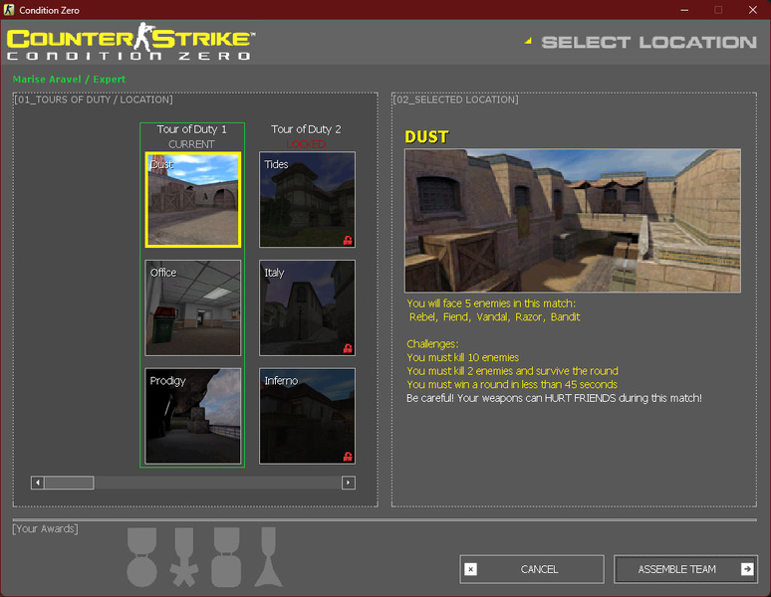This screenshot has width=771, height=597.
Task: Click the [Your Awards] label
Action: tap(45, 528)
